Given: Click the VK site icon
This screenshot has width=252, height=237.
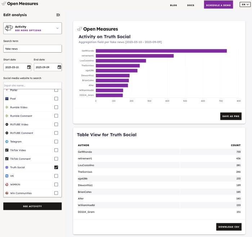Looking at the screenshot, I should point(7,176).
